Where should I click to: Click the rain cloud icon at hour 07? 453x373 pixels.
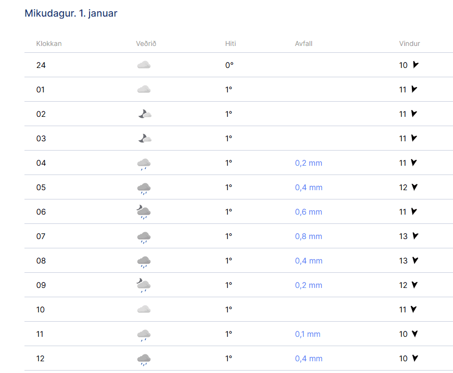[144, 237]
